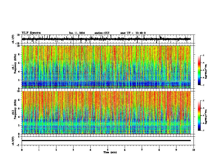Click inside the ch.2 frequency spectrogram
This screenshot has height=168, width=218.
tap(106, 113)
